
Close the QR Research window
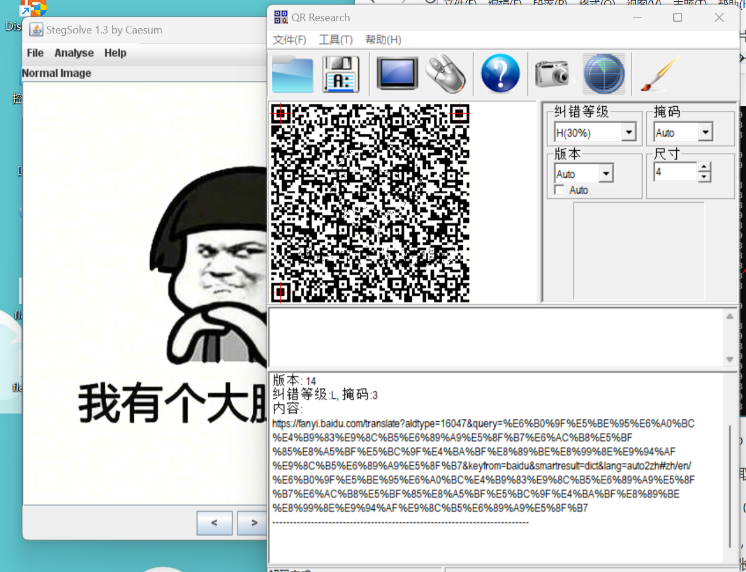(x=719, y=18)
